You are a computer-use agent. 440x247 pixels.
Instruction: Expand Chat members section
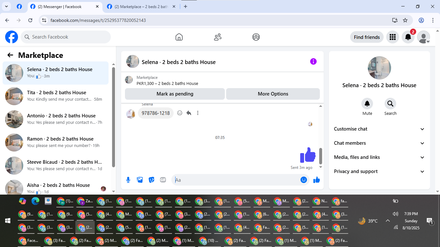(379, 143)
